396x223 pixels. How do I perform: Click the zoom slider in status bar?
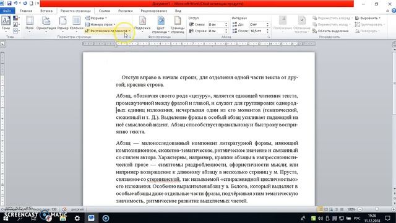coord(377,209)
